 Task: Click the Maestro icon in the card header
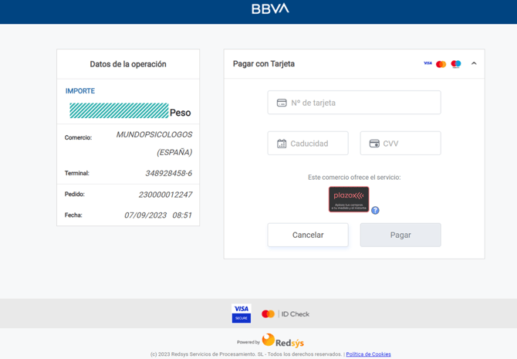click(456, 64)
